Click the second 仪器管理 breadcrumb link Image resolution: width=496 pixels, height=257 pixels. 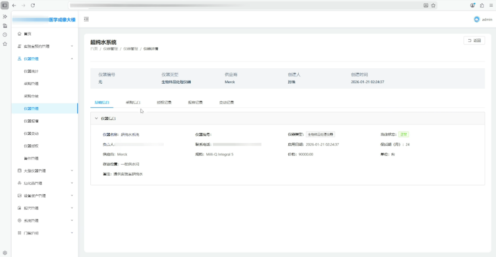pyautogui.click(x=131, y=49)
